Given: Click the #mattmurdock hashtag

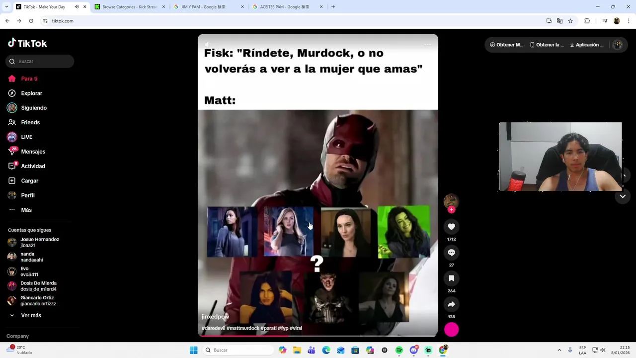Looking at the screenshot, I should tap(243, 328).
